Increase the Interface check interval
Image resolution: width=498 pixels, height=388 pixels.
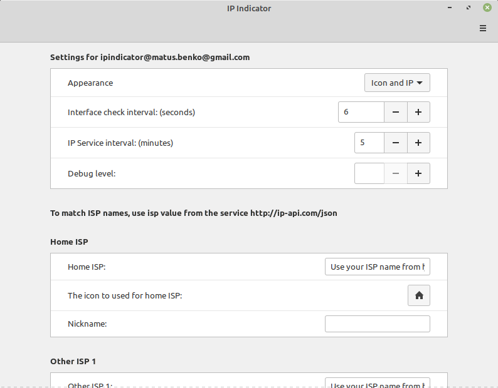click(418, 112)
